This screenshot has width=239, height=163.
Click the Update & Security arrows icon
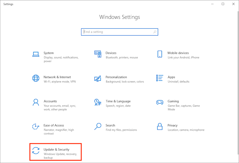tap(36, 151)
